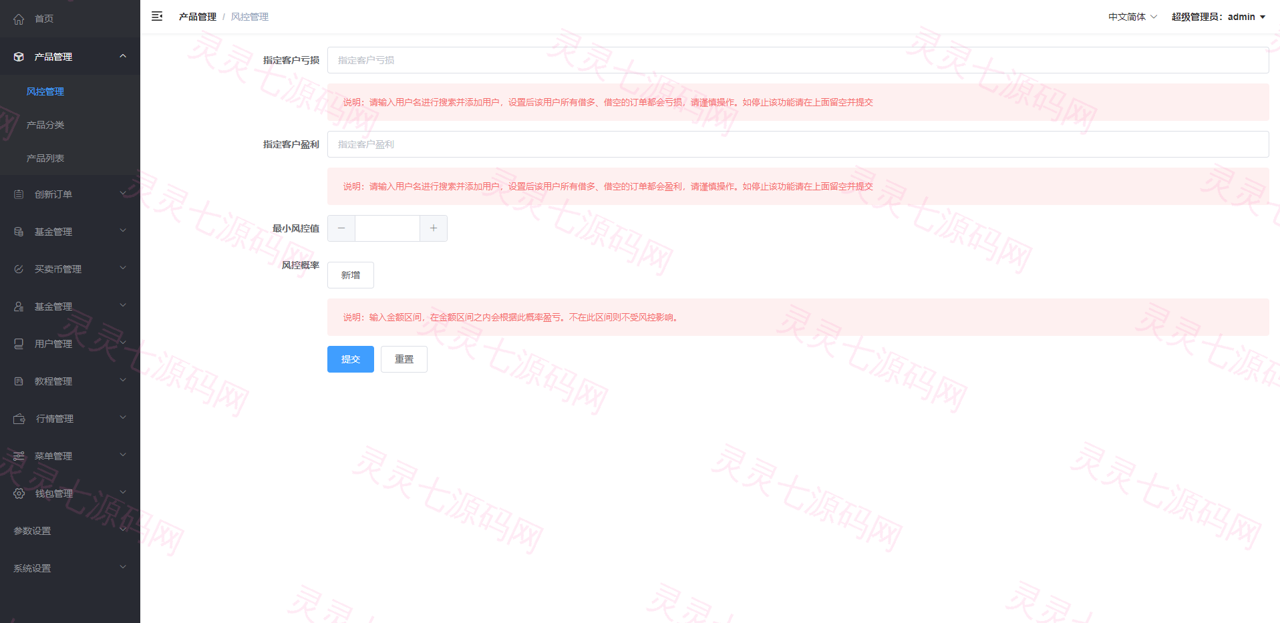This screenshot has width=1280, height=623.
Task: Click the 重置 button
Action: coord(404,359)
